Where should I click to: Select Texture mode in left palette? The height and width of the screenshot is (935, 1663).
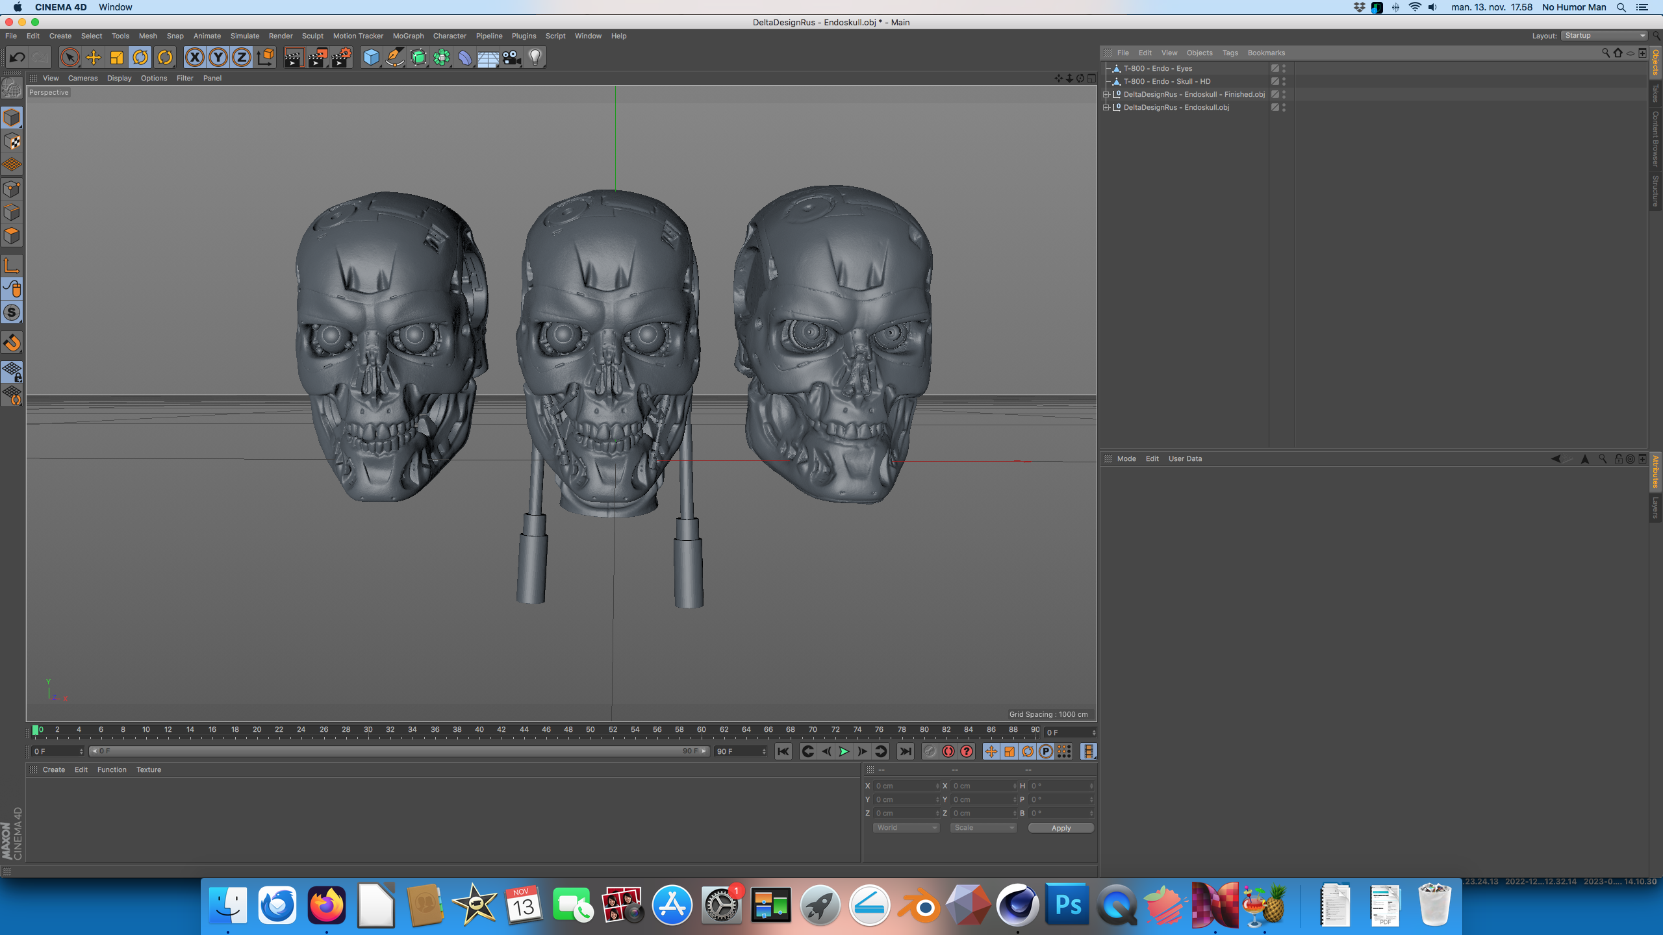pos(12,142)
